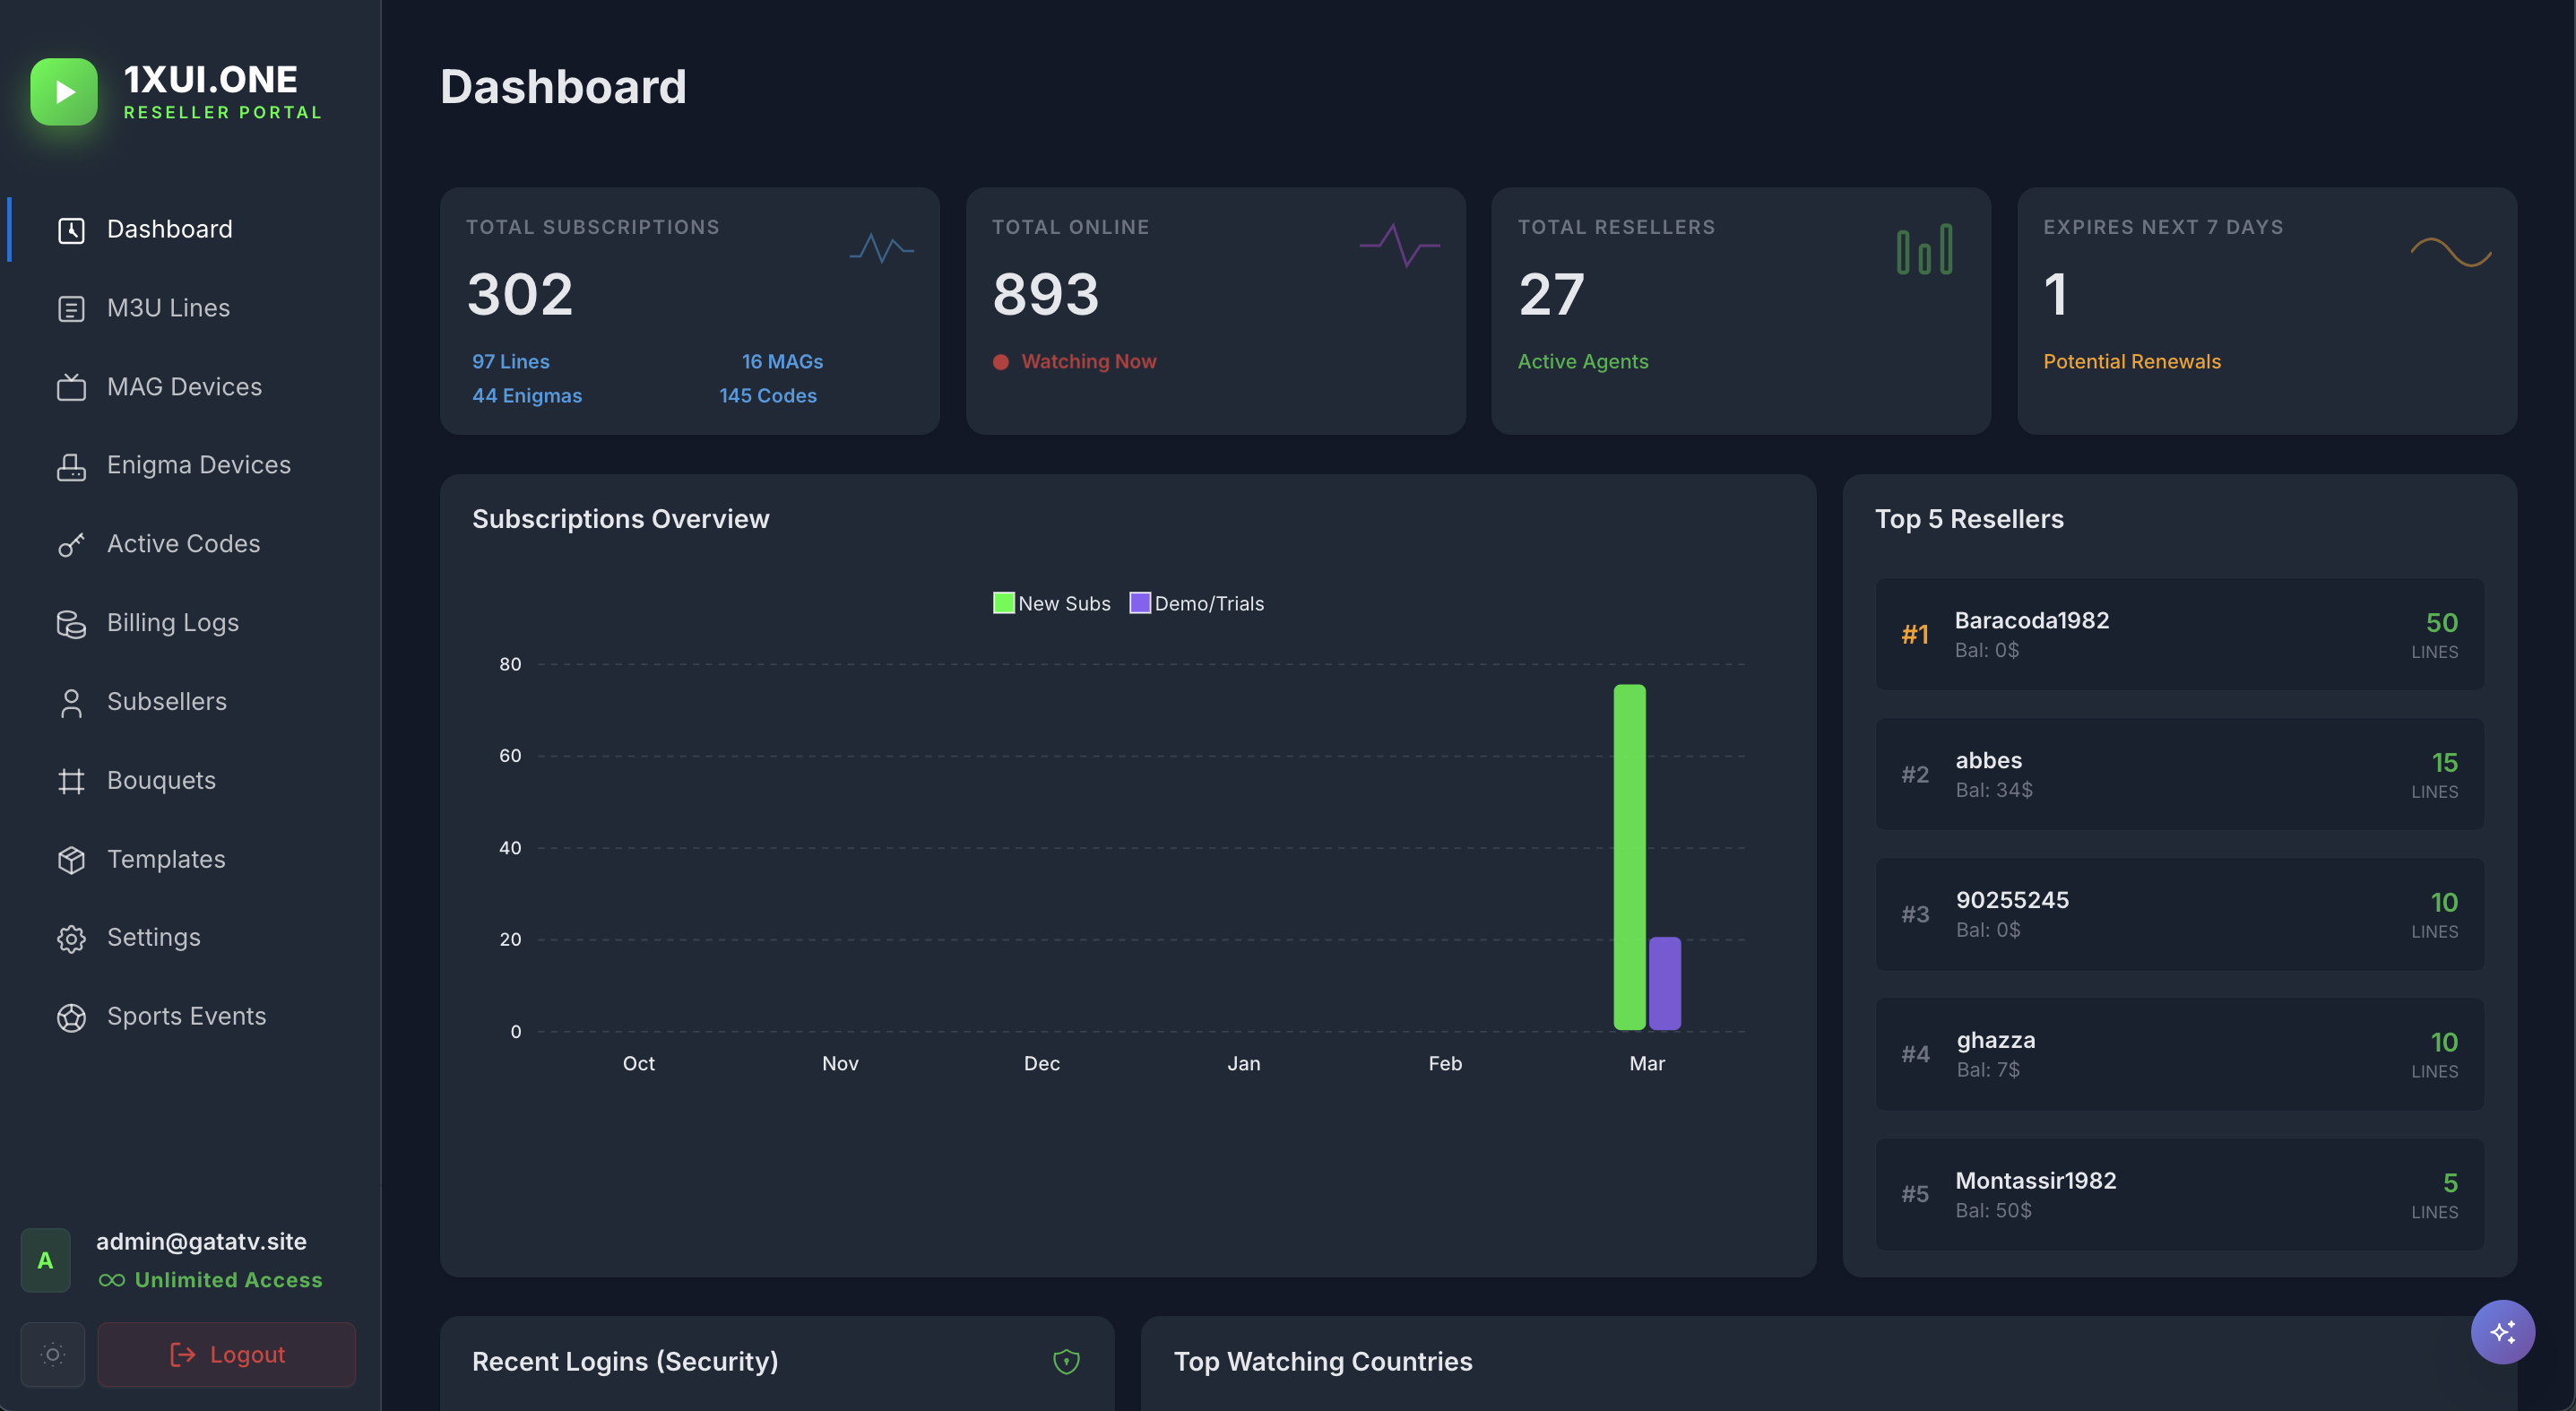Screen dimensions: 2576x1411
Task: Click the shield icon in Recent Logins
Action: (1066, 1361)
